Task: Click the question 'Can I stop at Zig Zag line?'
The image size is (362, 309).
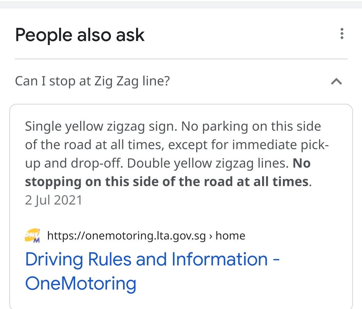Action: click(x=93, y=81)
